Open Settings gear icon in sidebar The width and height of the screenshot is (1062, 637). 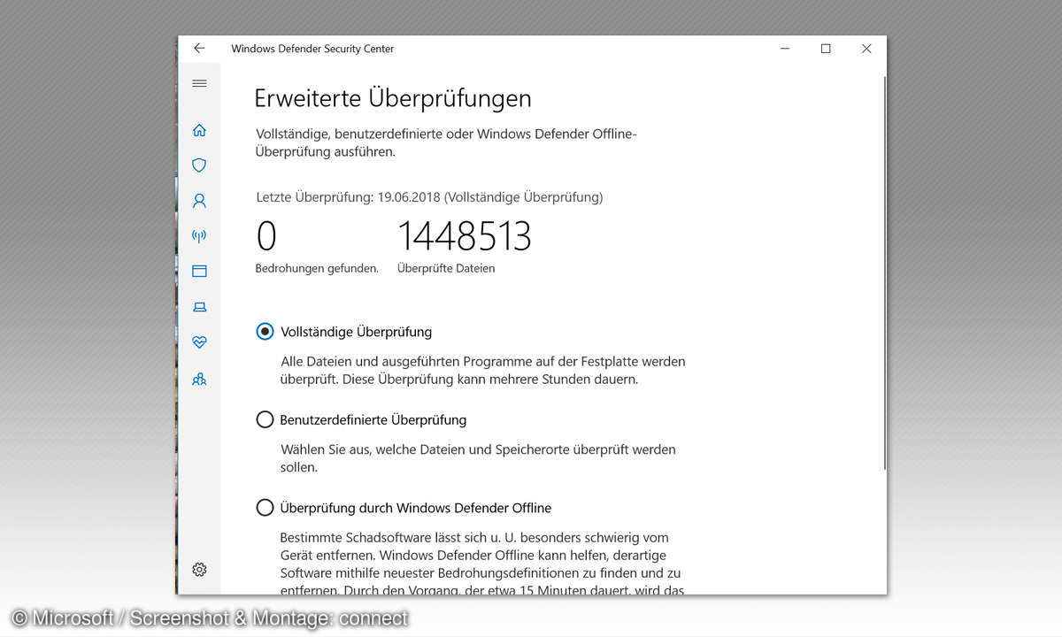coord(199,569)
